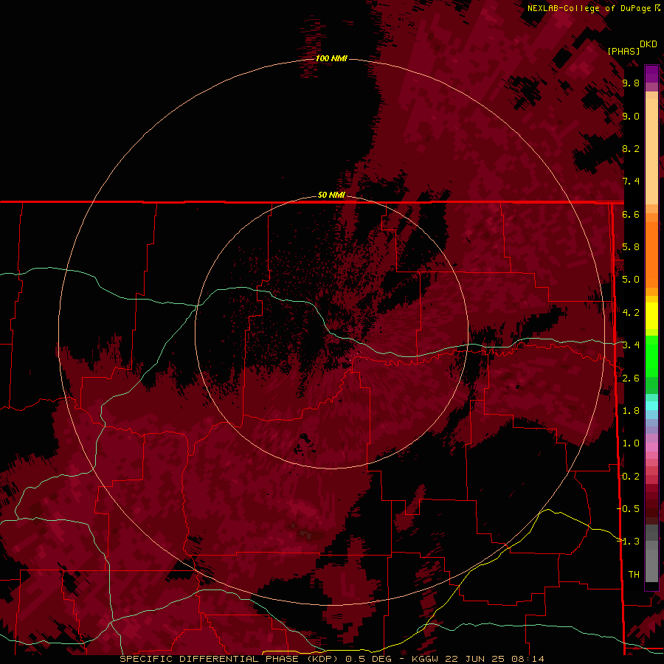664x664 pixels.
Task: Click the 1.0 scale value
Action: pyautogui.click(x=631, y=443)
